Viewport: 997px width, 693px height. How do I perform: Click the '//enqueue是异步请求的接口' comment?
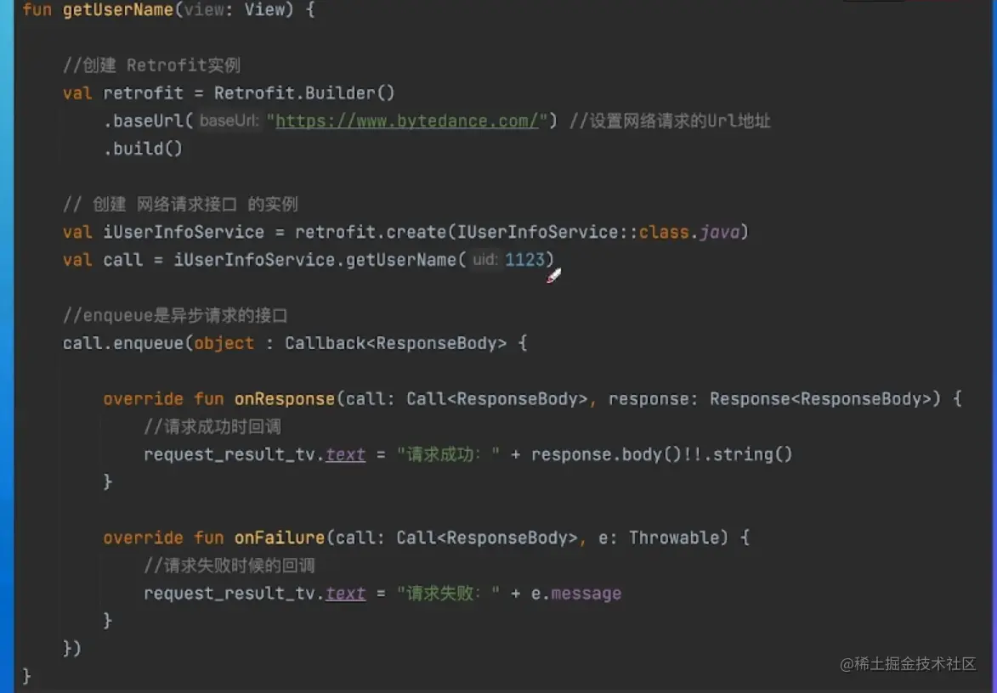tap(175, 316)
